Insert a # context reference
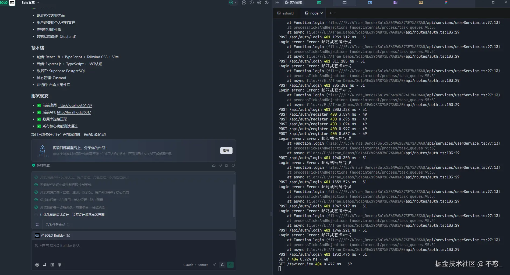The image size is (510, 275). tap(45, 265)
